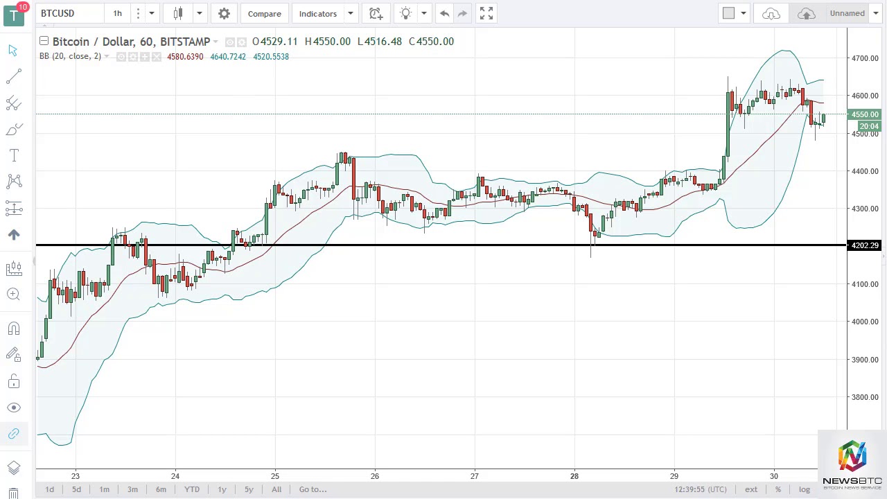Toggle the log scale option
The width and height of the screenshot is (887, 499).
tap(804, 489)
